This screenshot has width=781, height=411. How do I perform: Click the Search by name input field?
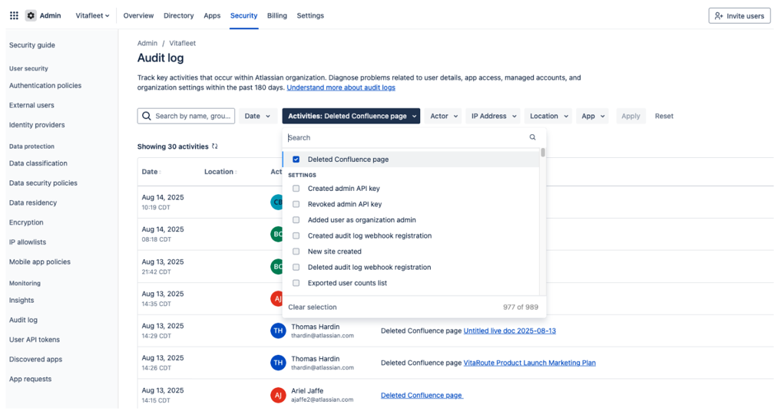(x=192, y=117)
